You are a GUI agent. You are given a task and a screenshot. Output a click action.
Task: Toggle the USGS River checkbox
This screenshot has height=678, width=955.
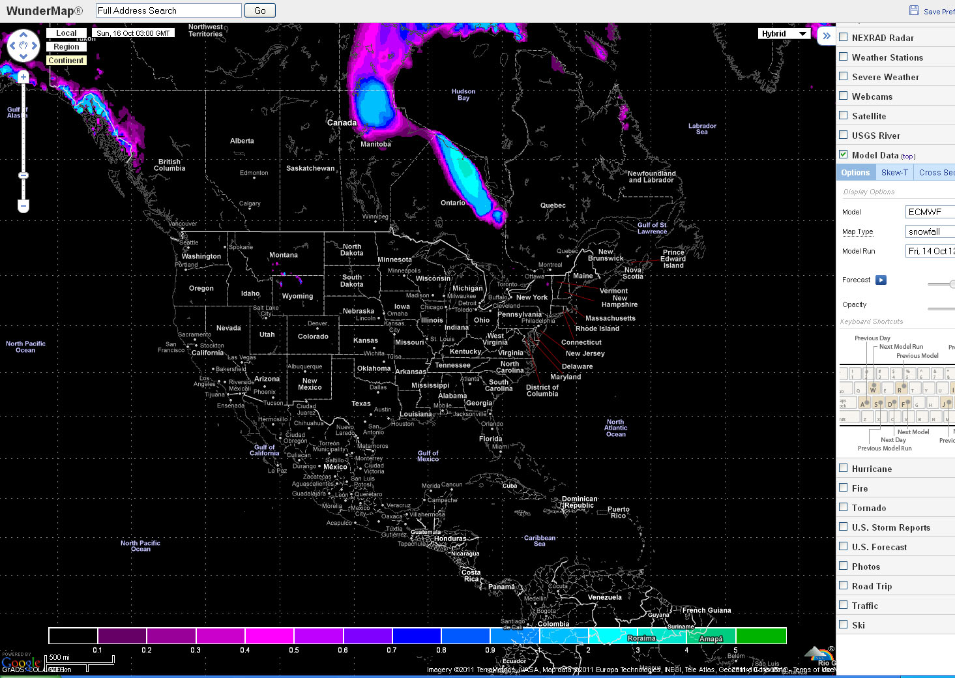click(x=844, y=135)
